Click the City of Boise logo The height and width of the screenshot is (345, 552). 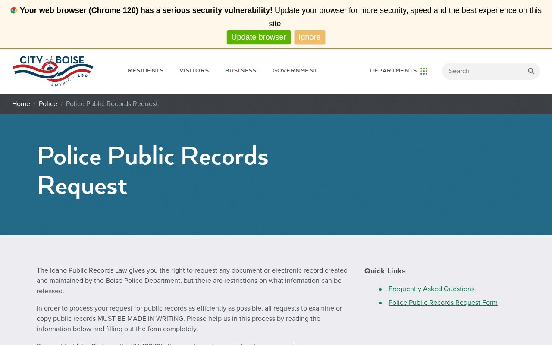[x=53, y=71]
